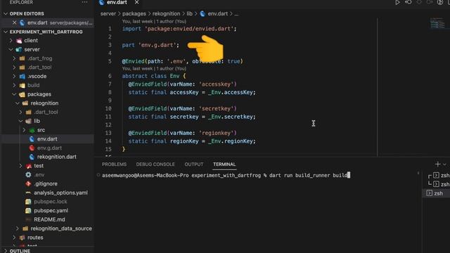Collapse the lib folder
This screenshot has height=253, width=450.
(x=20, y=121)
